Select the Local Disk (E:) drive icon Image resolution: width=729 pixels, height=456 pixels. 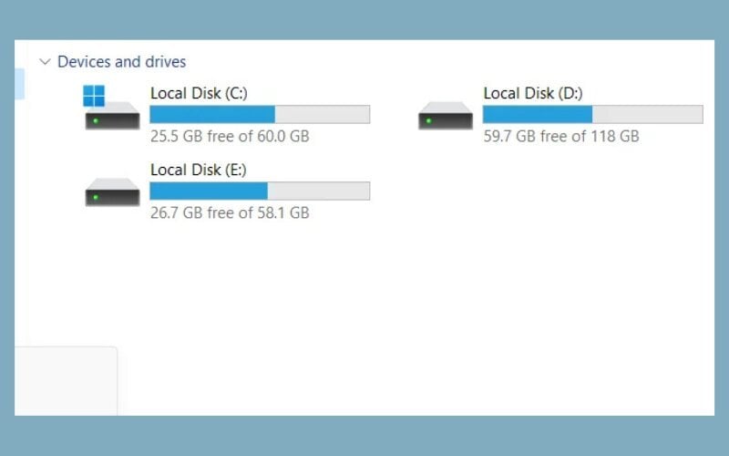click(x=112, y=192)
